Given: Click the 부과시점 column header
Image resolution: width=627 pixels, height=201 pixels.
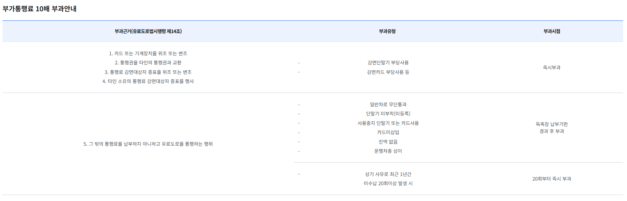Looking at the screenshot, I should pyautogui.click(x=552, y=31).
